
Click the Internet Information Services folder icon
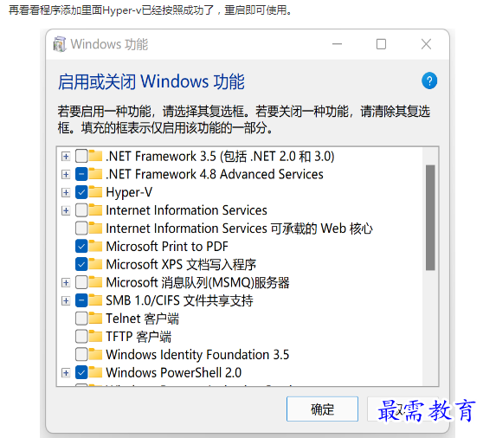coord(95,210)
